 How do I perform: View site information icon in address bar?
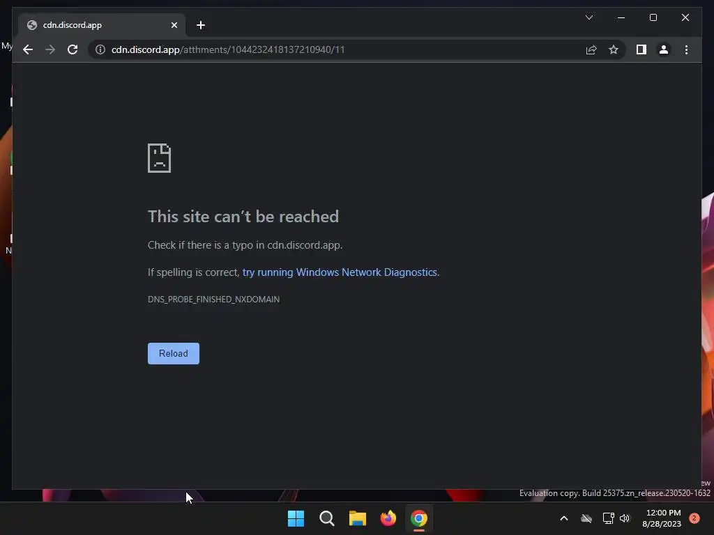(x=100, y=49)
